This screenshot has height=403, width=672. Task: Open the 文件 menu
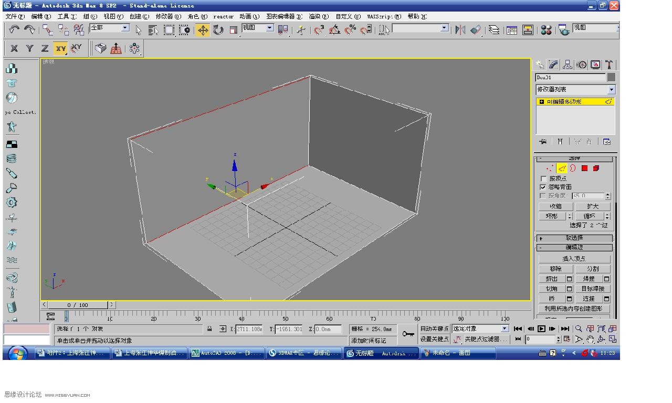click(15, 16)
